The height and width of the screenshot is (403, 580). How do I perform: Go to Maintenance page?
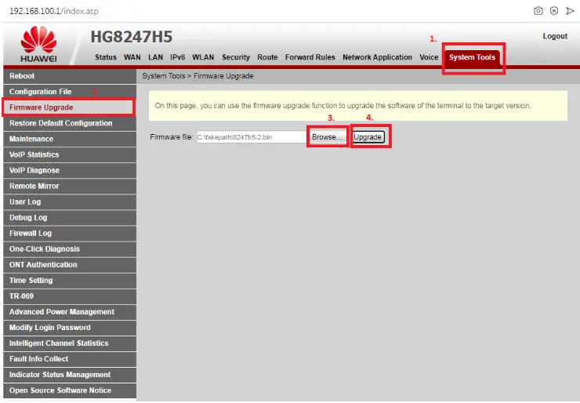pyautogui.click(x=70, y=139)
